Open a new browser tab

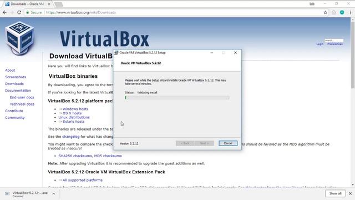pos(59,4)
